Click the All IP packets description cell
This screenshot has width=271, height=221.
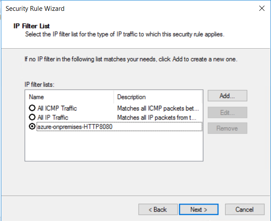(157, 117)
